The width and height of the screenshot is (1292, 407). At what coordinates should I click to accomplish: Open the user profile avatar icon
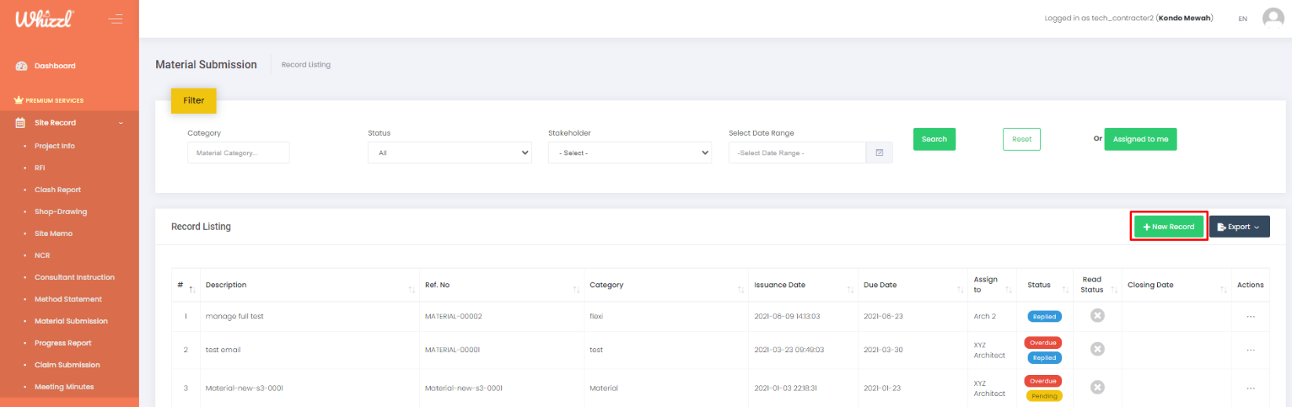(x=1272, y=18)
